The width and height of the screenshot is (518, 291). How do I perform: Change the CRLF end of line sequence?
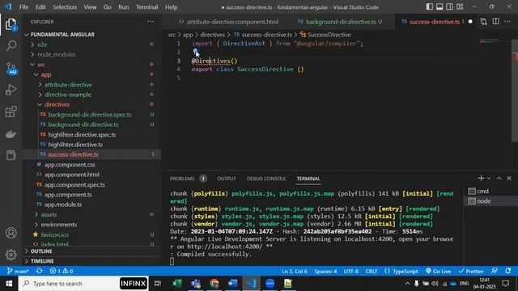coord(372,272)
